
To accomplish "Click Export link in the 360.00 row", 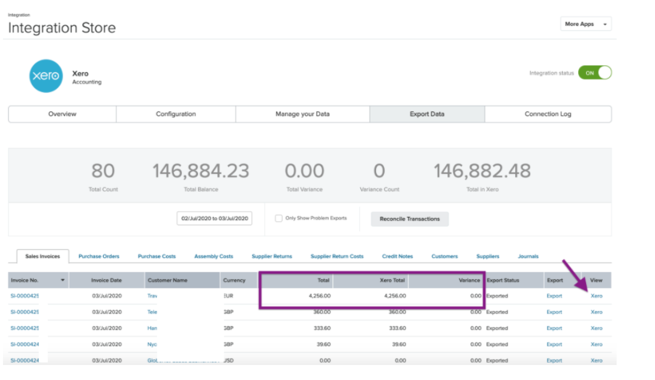I will click(554, 312).
